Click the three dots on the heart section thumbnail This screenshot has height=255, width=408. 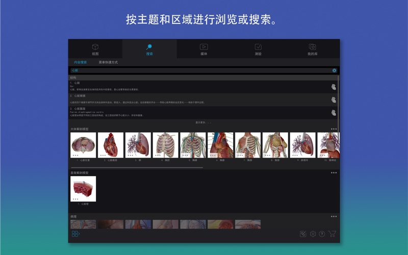103,156
